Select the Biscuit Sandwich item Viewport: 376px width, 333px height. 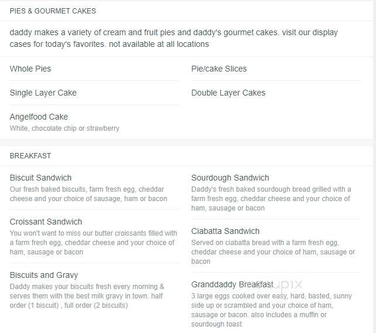pos(40,178)
